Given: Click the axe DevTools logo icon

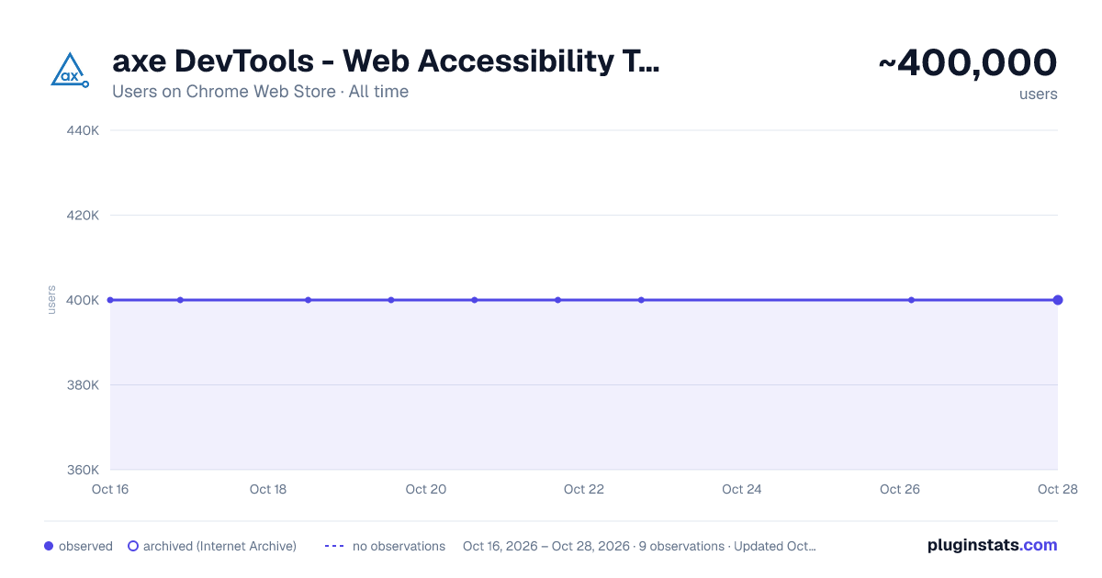Looking at the screenshot, I should coord(70,70).
